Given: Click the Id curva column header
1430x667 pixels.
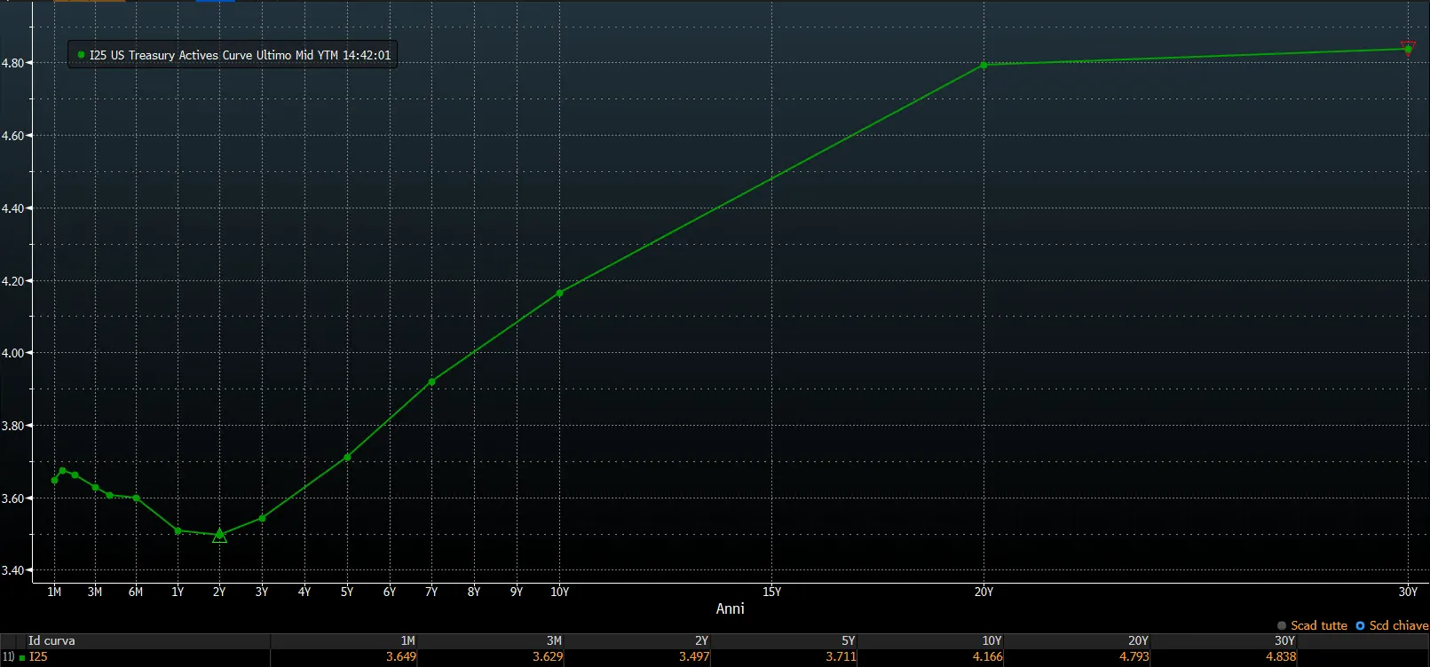Looking at the screenshot, I should [x=51, y=640].
